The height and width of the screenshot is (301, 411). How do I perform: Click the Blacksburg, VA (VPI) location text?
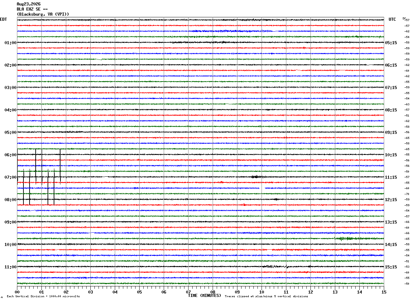[43, 14]
